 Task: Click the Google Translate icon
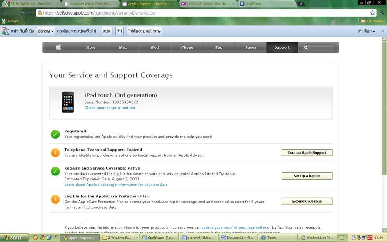pos(5,31)
